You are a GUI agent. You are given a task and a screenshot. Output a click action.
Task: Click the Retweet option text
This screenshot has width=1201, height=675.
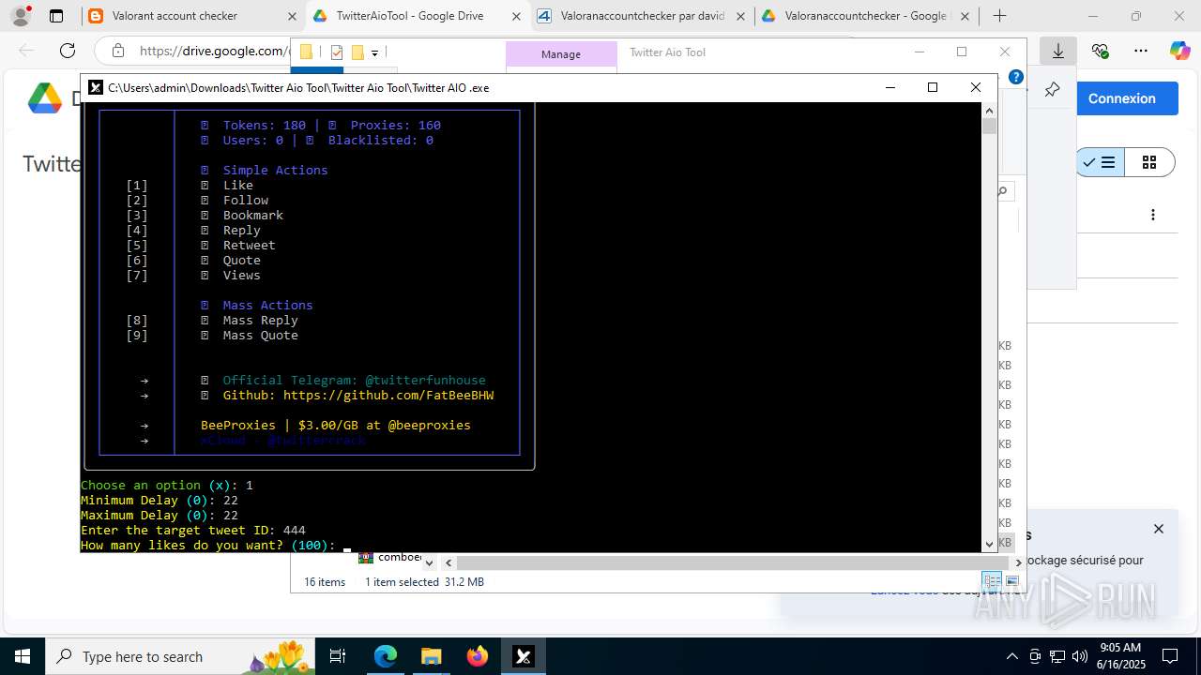pos(250,246)
